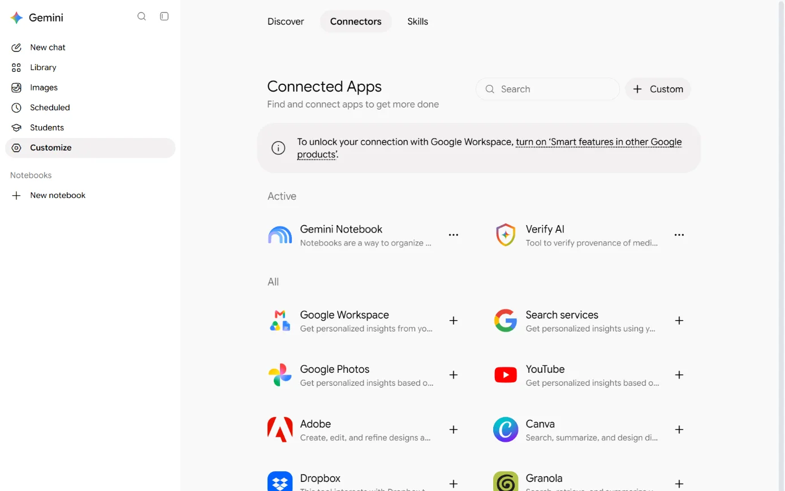Add YouTube connector via plus icon

pyautogui.click(x=679, y=375)
